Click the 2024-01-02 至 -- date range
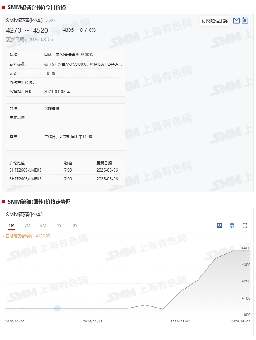 click(x=59, y=92)
